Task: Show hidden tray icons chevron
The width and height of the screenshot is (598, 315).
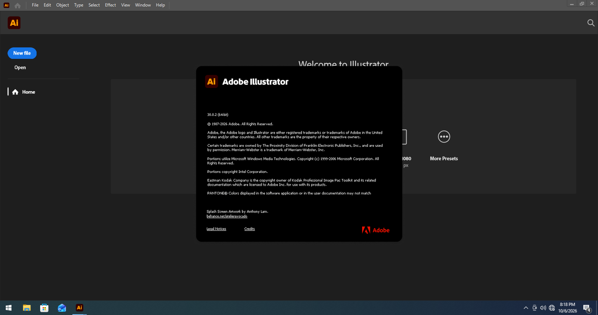Action: point(526,308)
